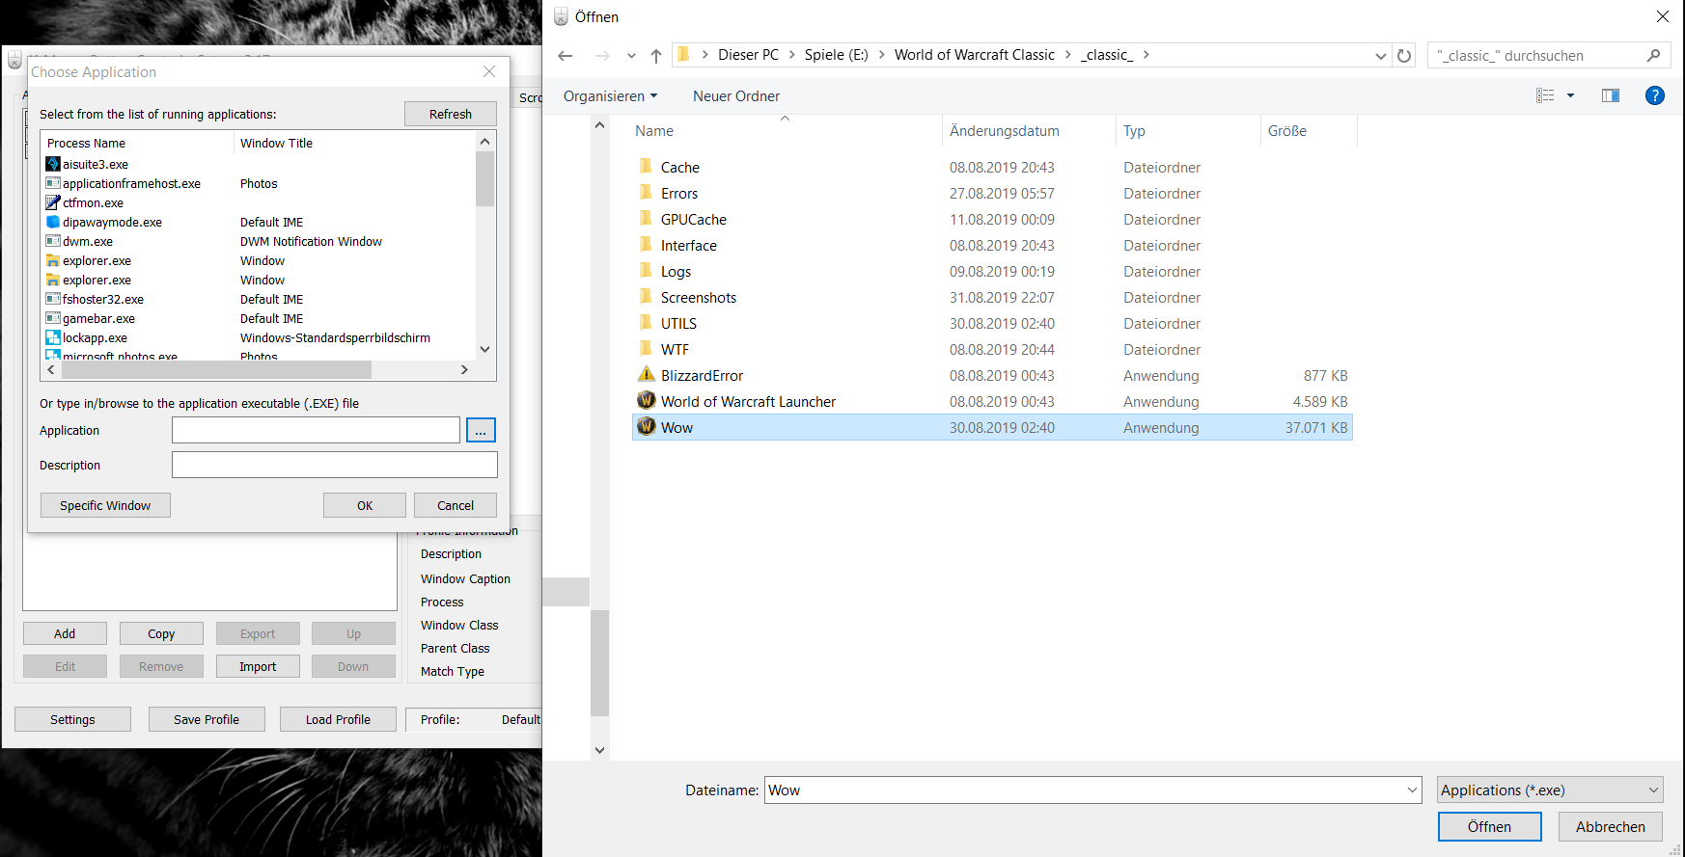
Task: Click the Import button
Action: coord(258,666)
